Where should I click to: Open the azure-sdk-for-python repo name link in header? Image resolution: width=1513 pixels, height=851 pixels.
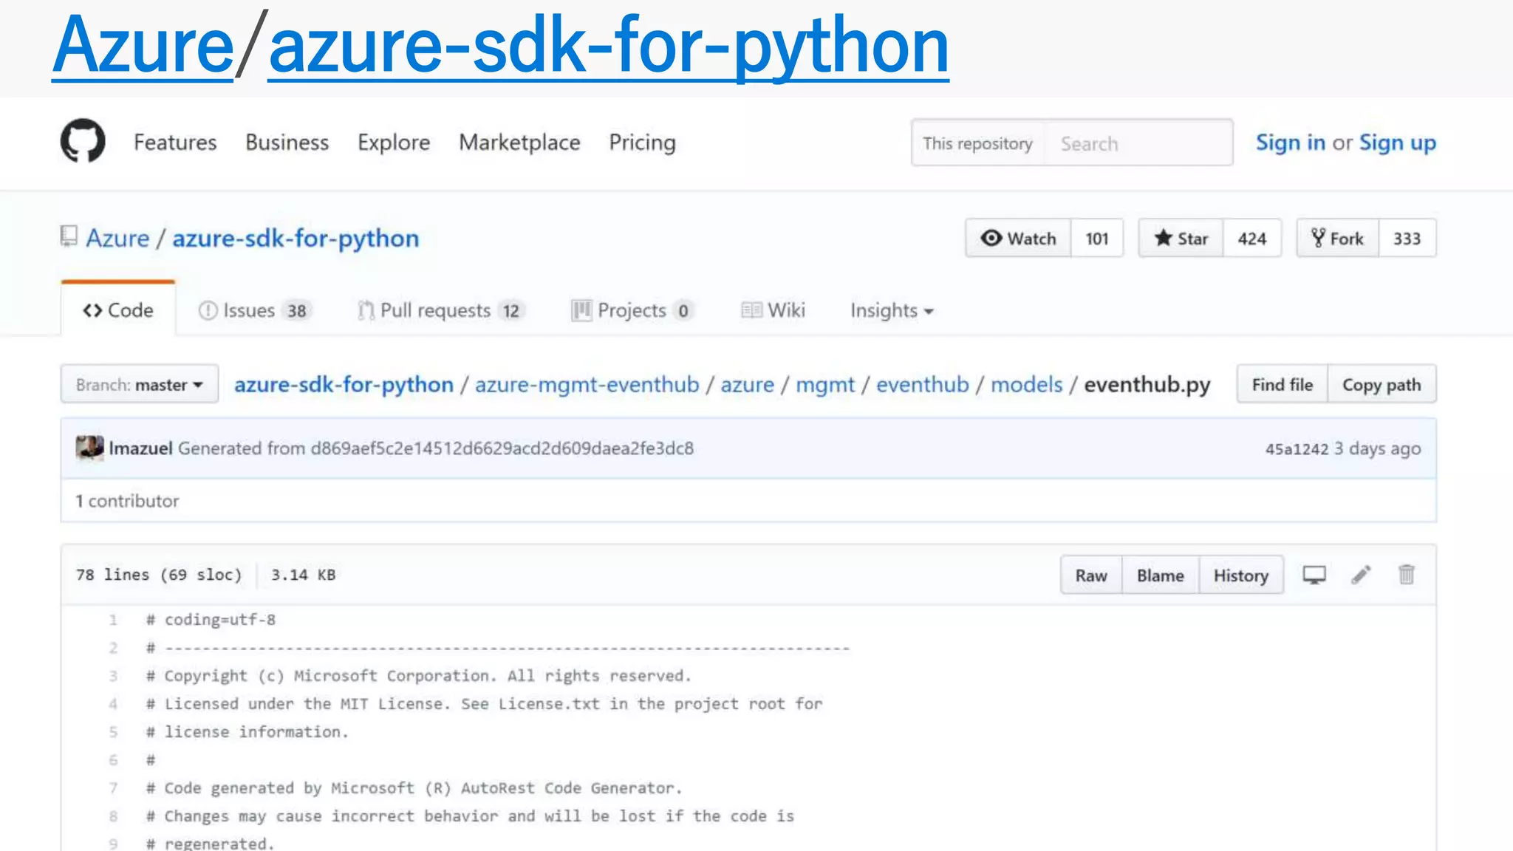click(296, 238)
